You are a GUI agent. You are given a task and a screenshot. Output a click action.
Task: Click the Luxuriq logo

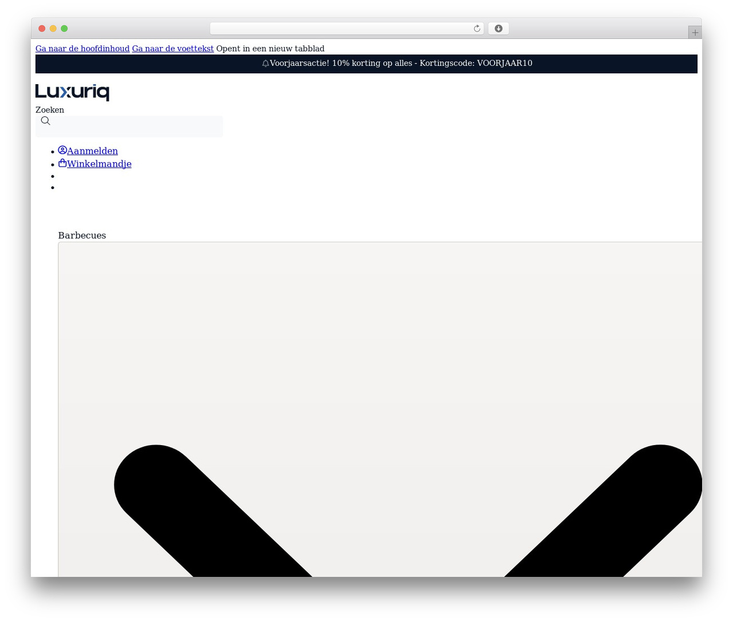click(x=72, y=92)
